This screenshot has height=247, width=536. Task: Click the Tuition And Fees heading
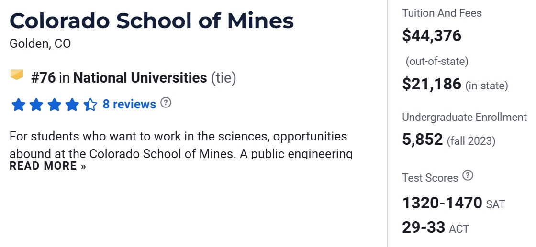click(x=442, y=13)
